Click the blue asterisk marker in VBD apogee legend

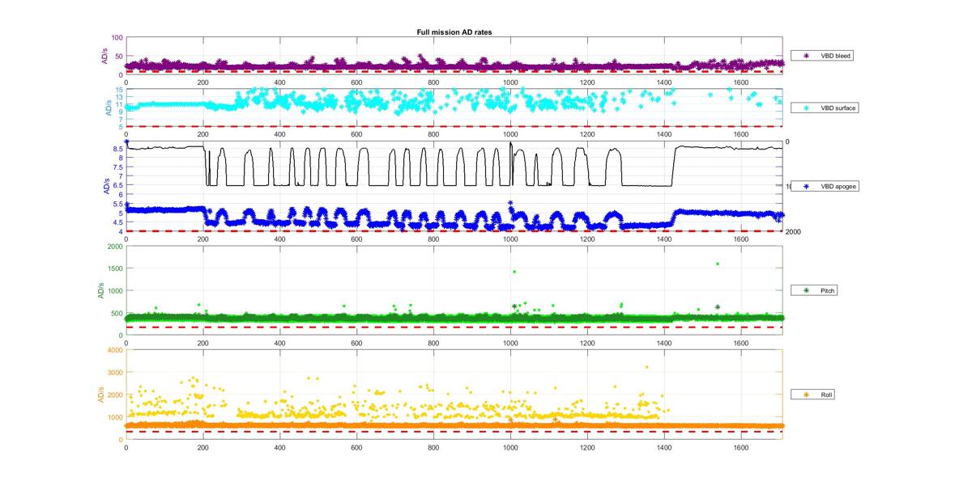806,186
